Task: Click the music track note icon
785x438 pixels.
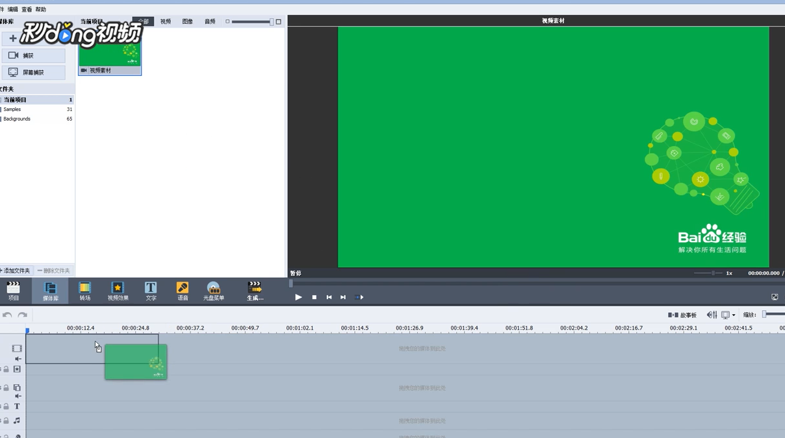Action: point(17,420)
